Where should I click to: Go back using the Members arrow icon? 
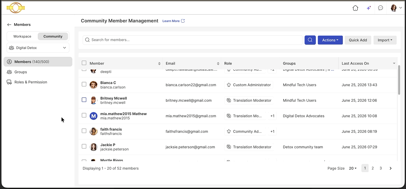tap(9, 25)
